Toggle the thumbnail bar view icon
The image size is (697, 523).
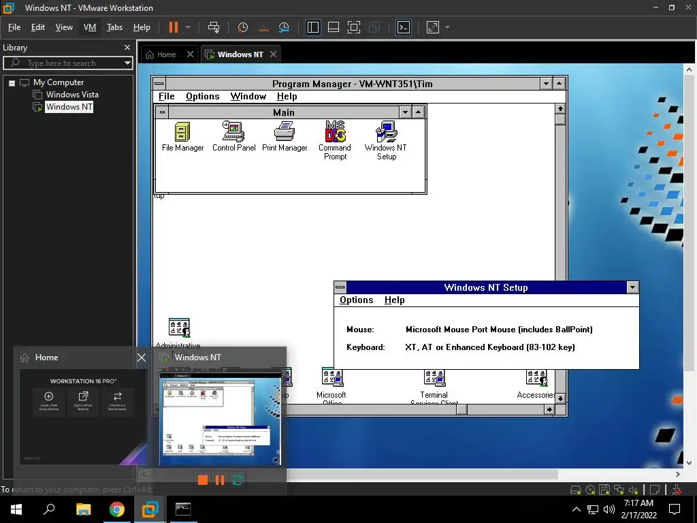coord(334,27)
